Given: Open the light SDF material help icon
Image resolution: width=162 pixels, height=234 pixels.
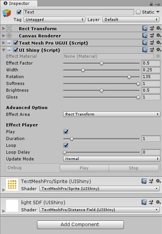Looking at the screenshot, I should coord(144,203).
